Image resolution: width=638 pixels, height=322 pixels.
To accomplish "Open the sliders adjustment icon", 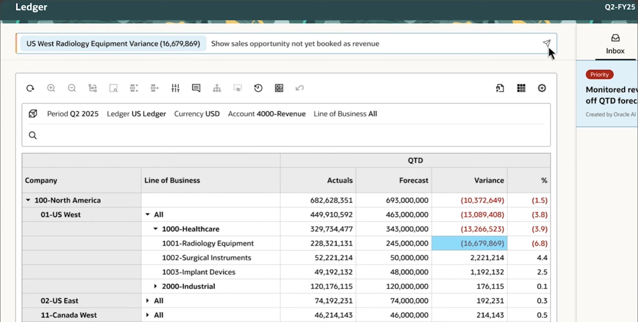I will point(175,88).
